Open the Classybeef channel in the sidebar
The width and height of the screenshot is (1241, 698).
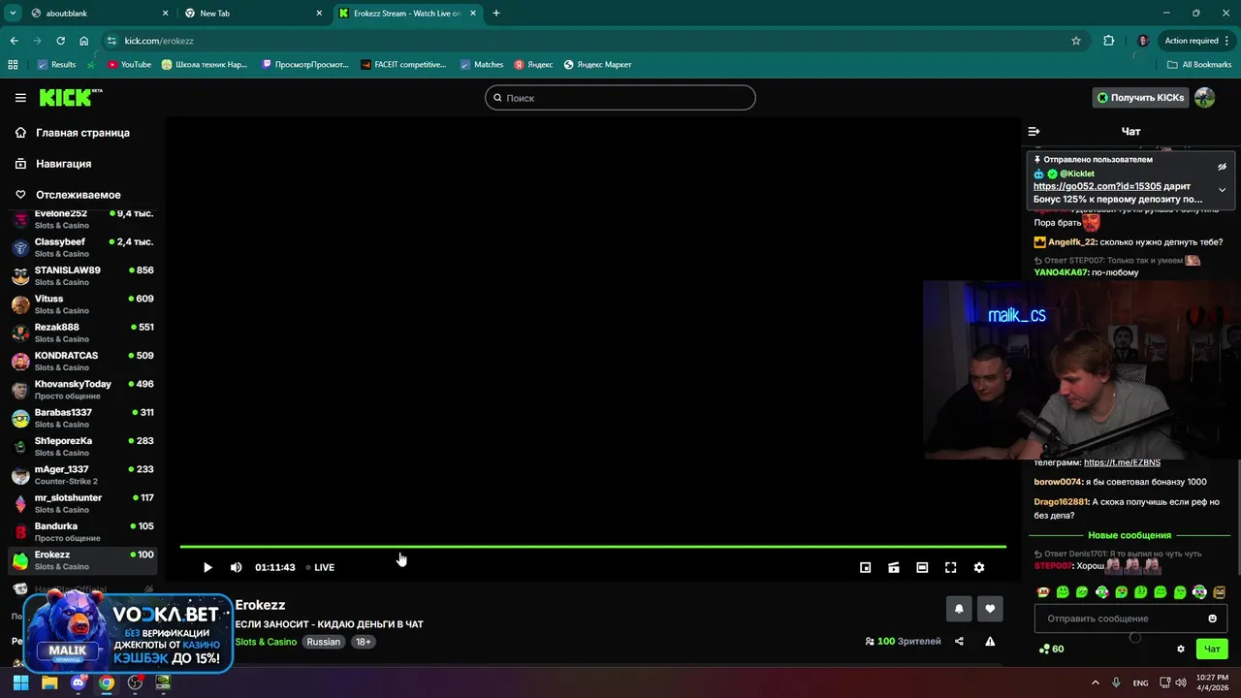[82, 247]
